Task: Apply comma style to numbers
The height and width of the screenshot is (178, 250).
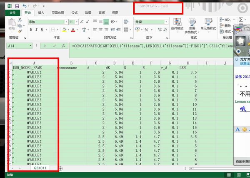Action: pos(152,30)
